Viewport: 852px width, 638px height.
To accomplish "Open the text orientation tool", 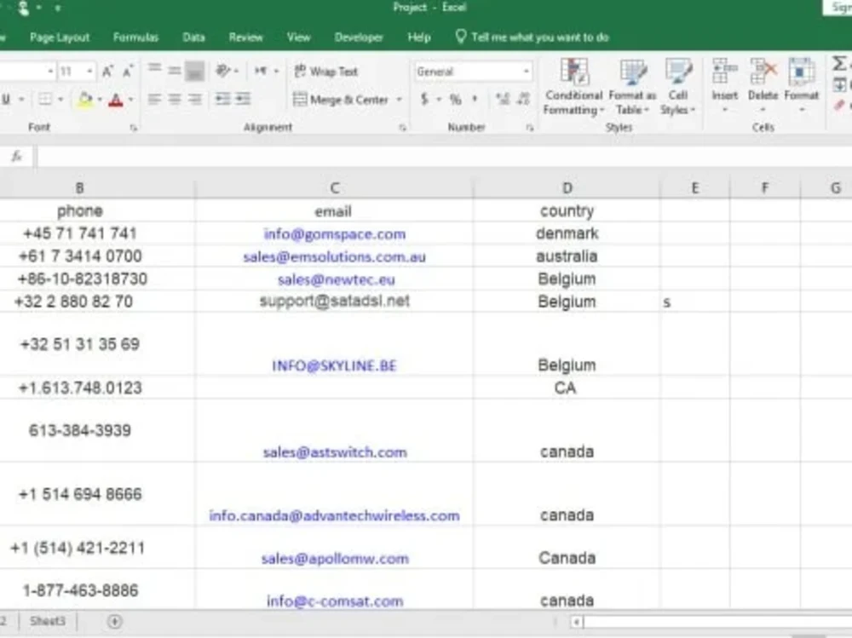I will coord(222,71).
